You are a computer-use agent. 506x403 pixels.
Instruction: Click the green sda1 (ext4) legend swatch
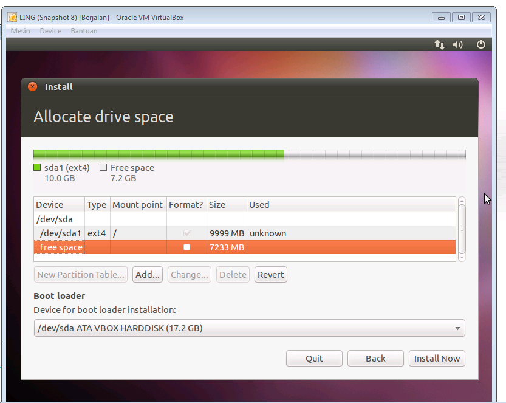coord(37,167)
